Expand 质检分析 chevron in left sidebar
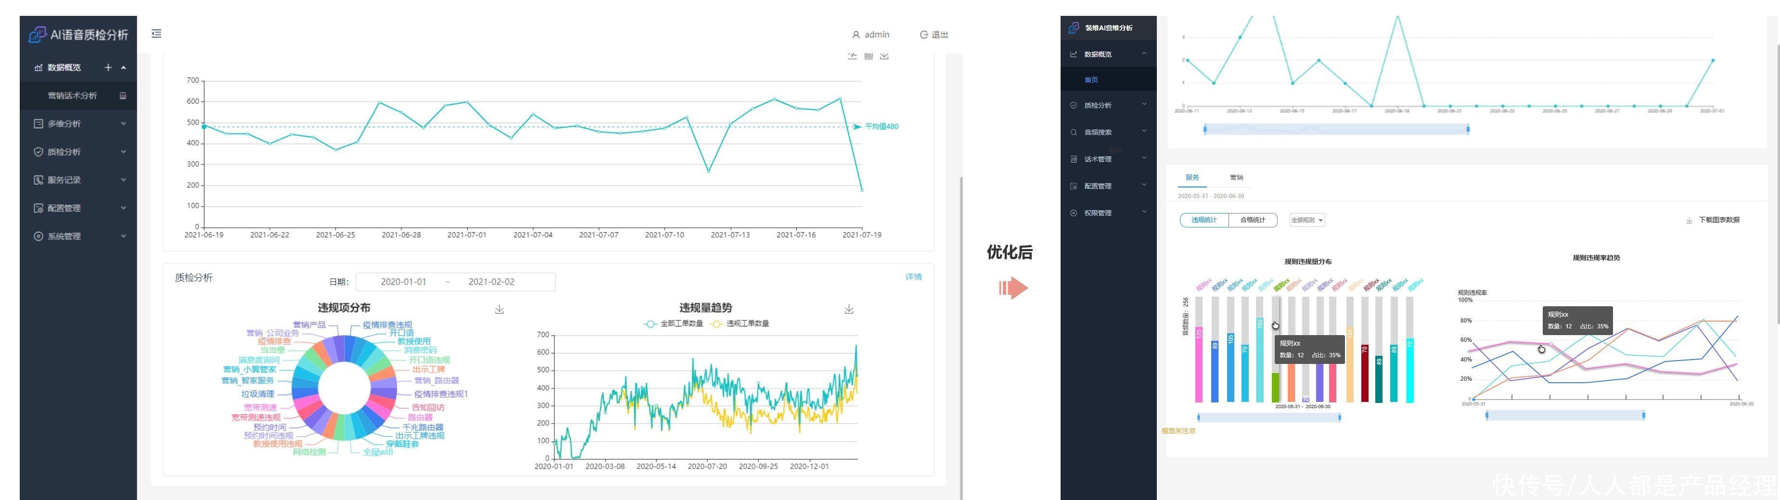Screen dimensions: 1780x500 coord(124,152)
